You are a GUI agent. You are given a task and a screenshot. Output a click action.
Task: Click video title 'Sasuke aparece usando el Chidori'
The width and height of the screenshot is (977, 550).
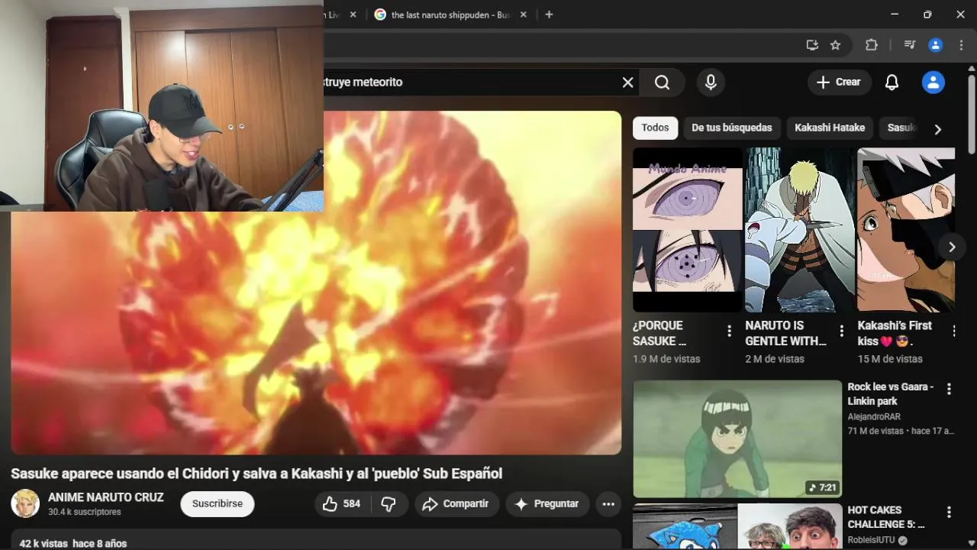pos(256,474)
